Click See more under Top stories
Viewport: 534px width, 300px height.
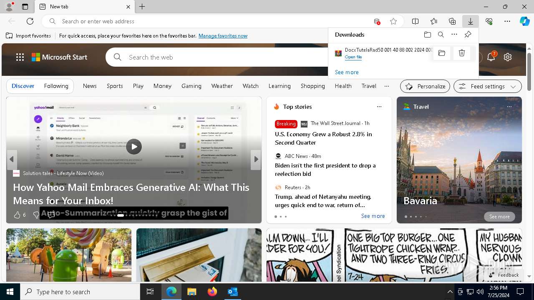(373, 216)
